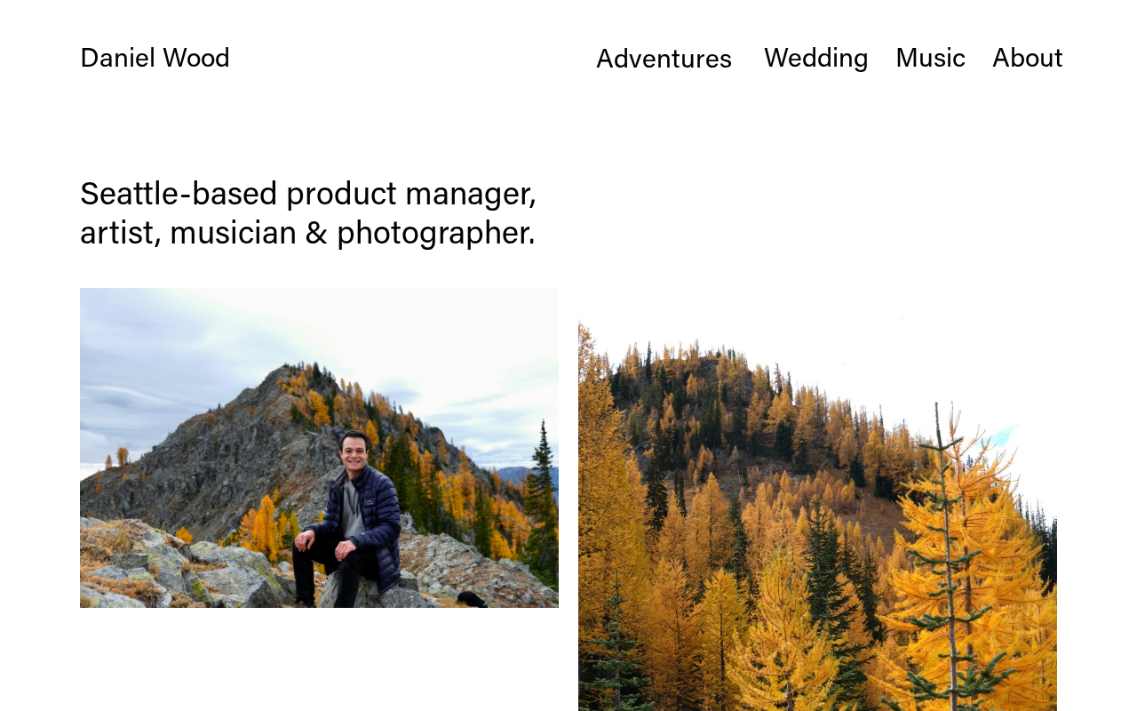Click the smiling man's face in photo
This screenshot has height=711, width=1137.
click(x=354, y=451)
